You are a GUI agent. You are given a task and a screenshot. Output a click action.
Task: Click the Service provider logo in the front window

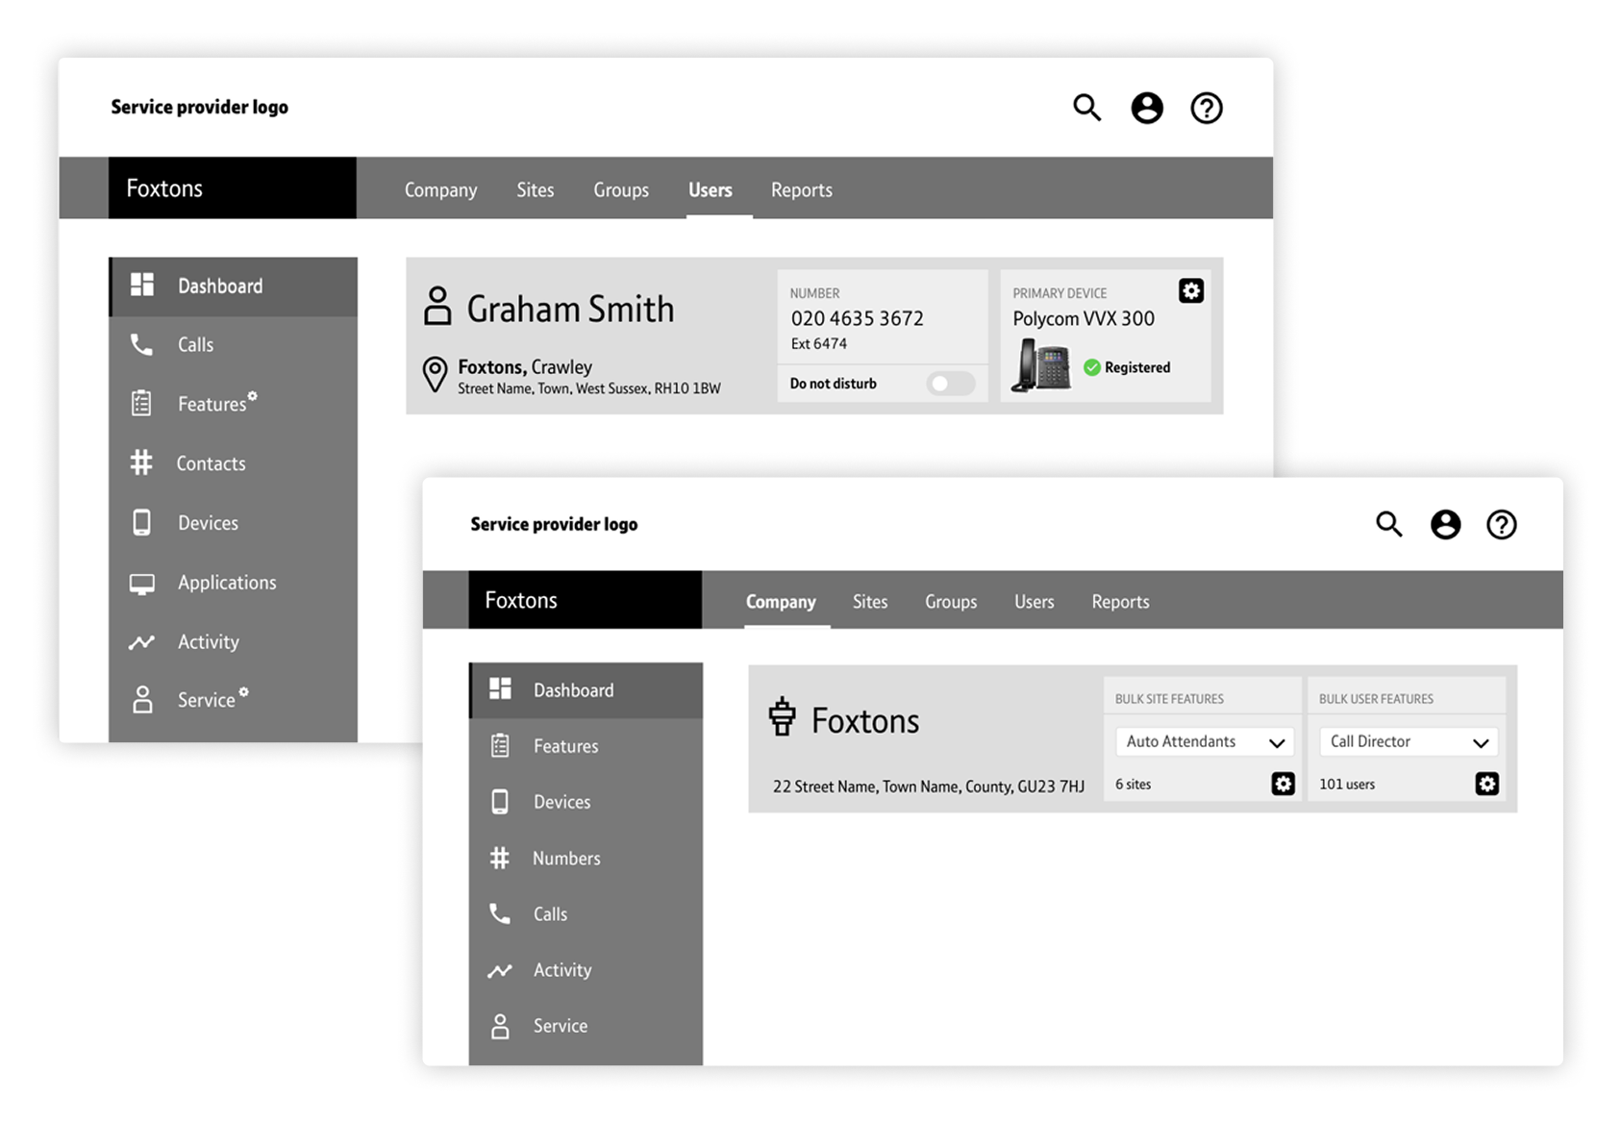point(554,525)
